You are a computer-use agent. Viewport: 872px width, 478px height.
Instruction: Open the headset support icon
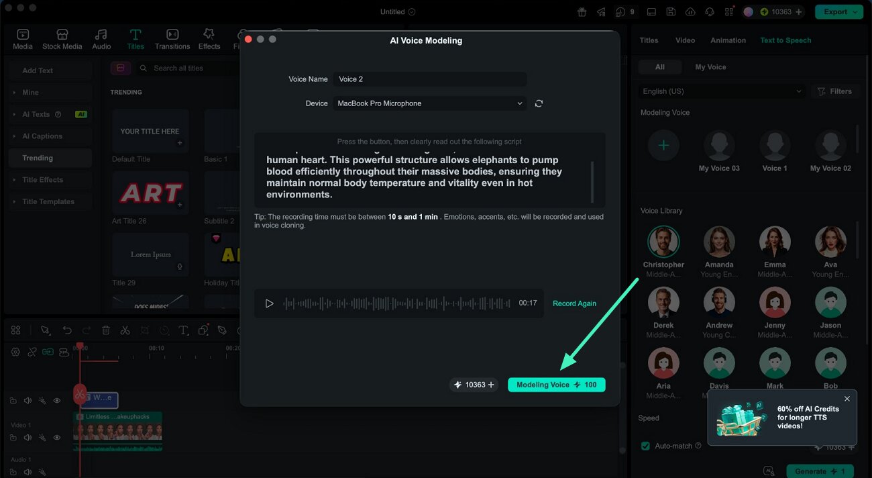[710, 11]
